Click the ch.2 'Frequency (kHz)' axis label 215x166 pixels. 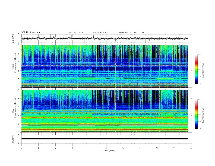tap(15, 108)
